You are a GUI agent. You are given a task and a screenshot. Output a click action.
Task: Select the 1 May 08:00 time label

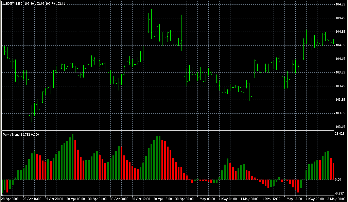pos(250,199)
